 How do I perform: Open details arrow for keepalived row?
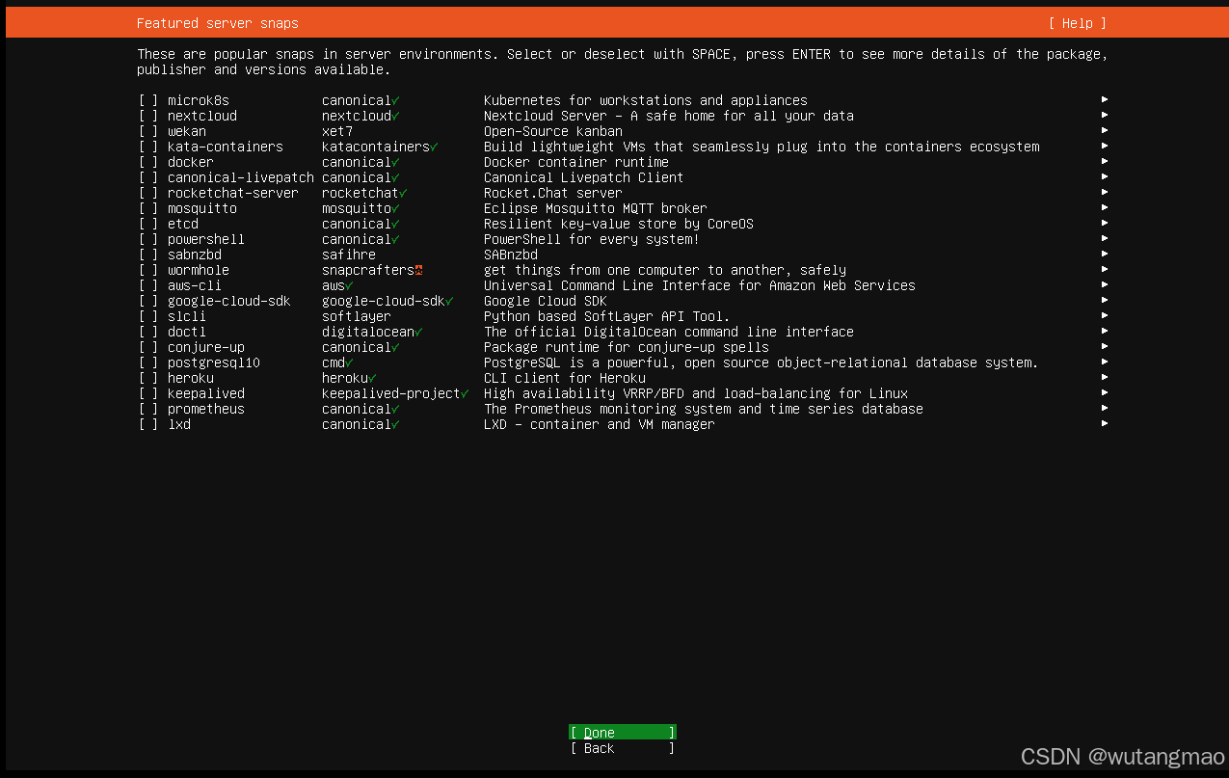[x=1105, y=392]
